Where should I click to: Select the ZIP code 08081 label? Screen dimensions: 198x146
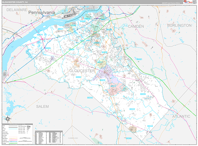(x=139, y=59)
